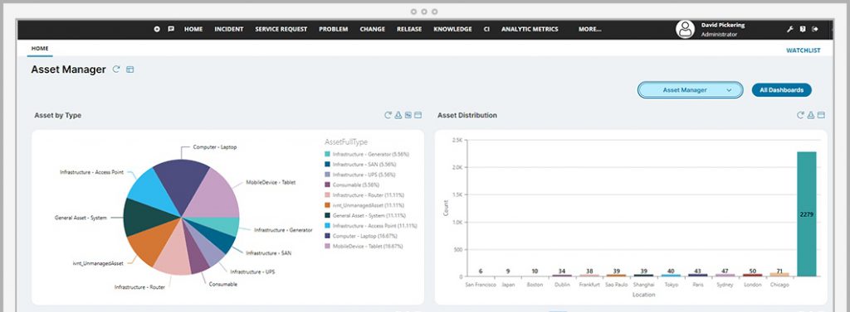Click MobileDevice - Tablet legend swatch
Viewport: 850px width, 312px height.
[327, 247]
